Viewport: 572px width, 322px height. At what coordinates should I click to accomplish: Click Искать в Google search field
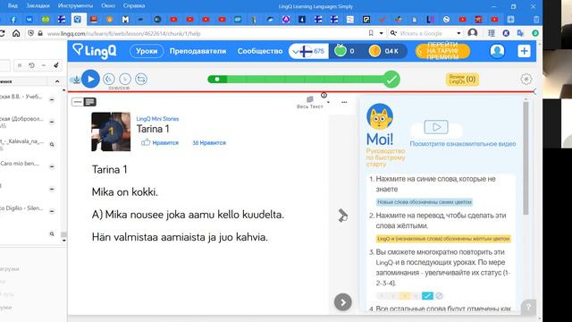[421, 33]
